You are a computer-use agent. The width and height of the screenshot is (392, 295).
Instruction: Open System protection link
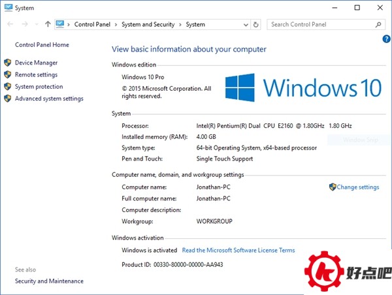coord(39,87)
